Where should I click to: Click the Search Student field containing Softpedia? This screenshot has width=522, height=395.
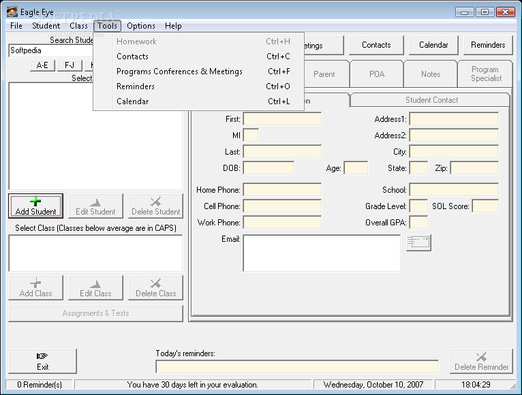pos(50,50)
